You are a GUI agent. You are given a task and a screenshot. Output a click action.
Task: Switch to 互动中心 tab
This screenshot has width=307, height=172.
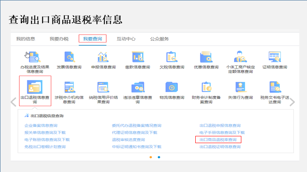click(x=126, y=39)
